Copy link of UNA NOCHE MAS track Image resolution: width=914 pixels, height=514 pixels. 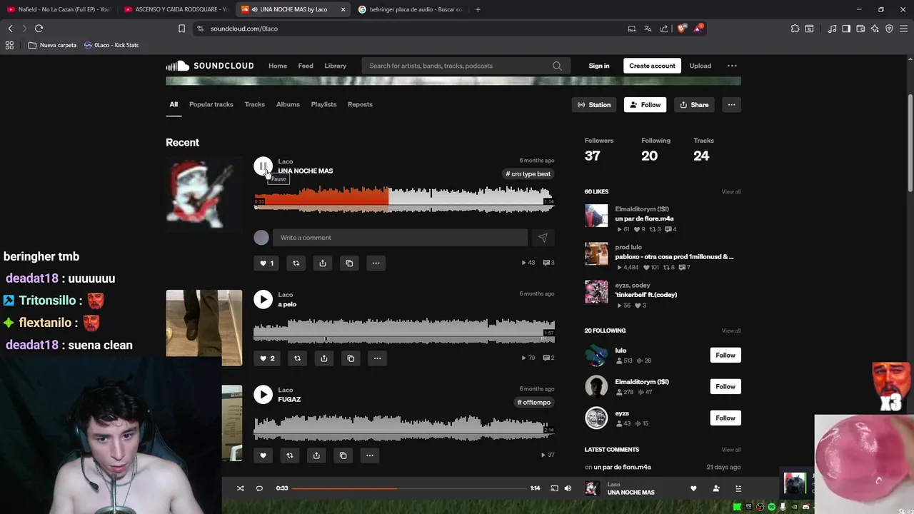click(x=349, y=263)
